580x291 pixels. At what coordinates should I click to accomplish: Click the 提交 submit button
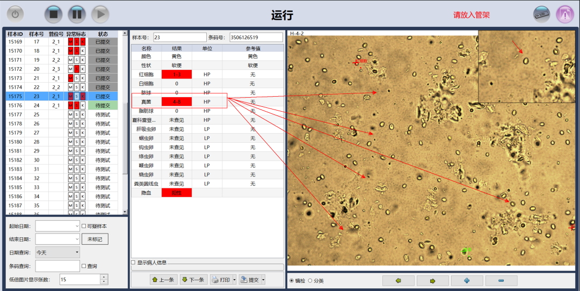tap(250, 280)
